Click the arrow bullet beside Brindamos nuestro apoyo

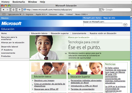(66, 53)
